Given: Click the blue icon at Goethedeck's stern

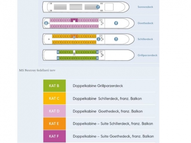Looking at the screenshot, I should (46, 23).
